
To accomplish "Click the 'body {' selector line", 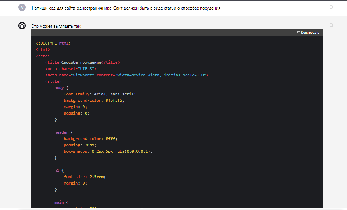I will [61, 88].
